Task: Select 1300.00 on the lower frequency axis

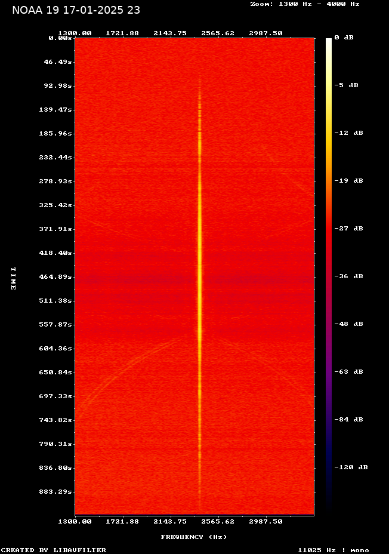Action: point(75,522)
